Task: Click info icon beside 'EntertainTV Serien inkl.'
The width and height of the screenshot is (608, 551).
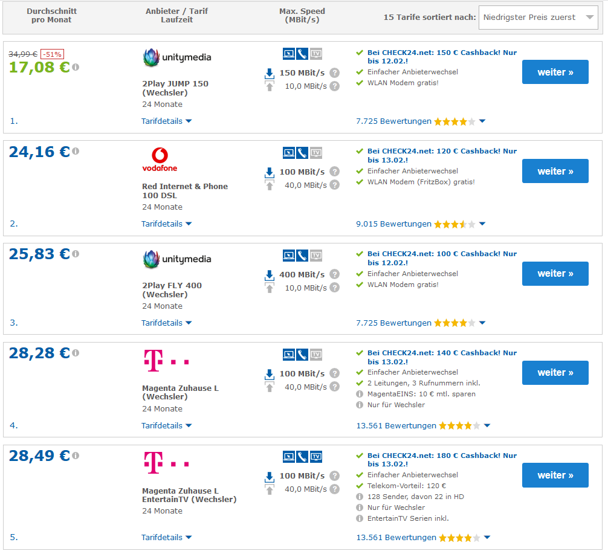Action: [360, 518]
